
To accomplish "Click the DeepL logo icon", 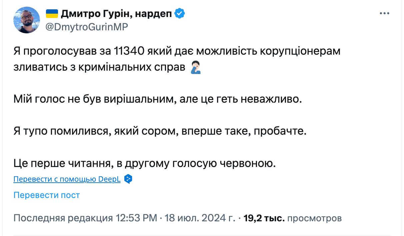I will click(128, 179).
